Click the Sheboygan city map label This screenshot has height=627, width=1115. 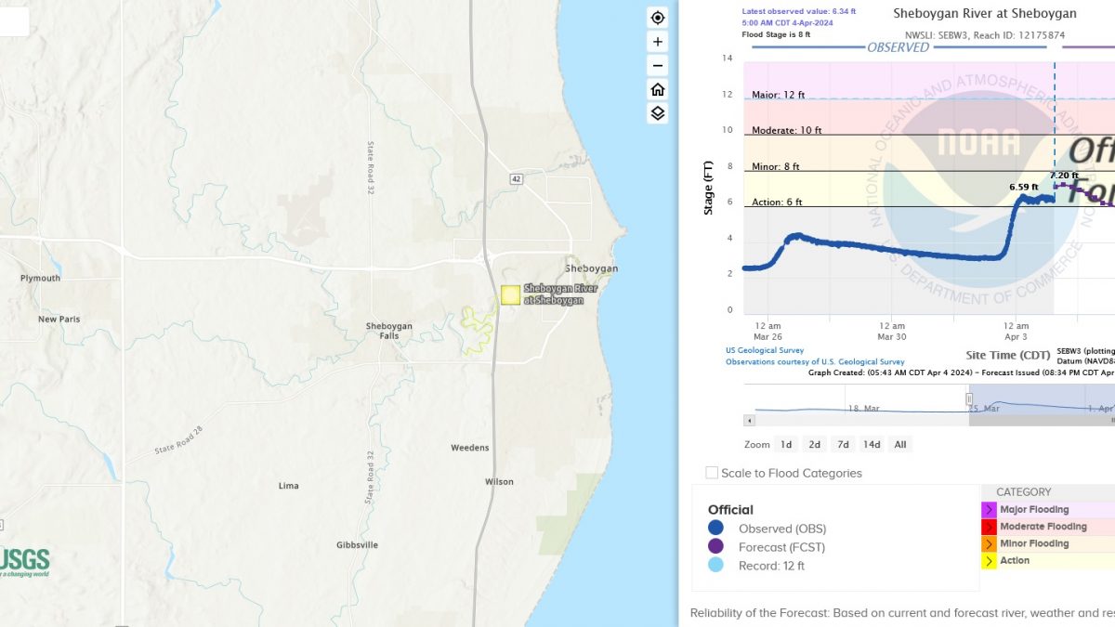coord(592,268)
